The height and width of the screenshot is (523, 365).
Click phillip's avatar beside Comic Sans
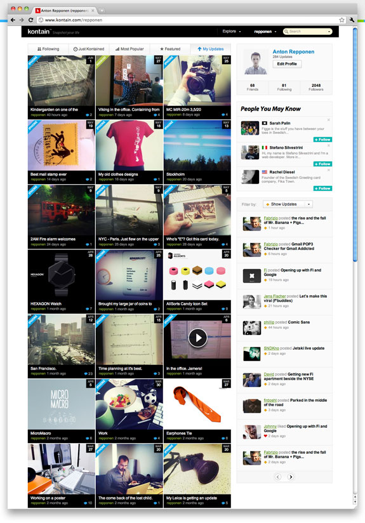click(x=252, y=328)
